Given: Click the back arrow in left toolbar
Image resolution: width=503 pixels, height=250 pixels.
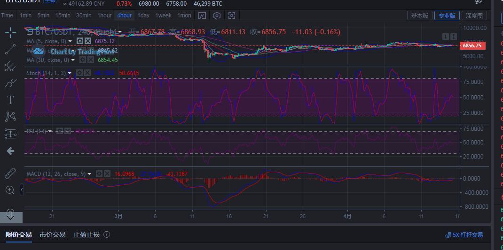Looking at the screenshot, I should 10,151.
